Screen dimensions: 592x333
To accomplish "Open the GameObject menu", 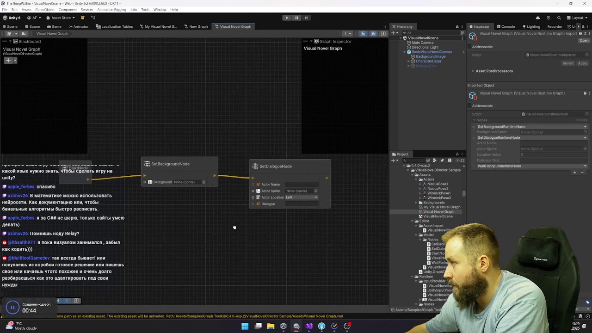I will (45, 10).
